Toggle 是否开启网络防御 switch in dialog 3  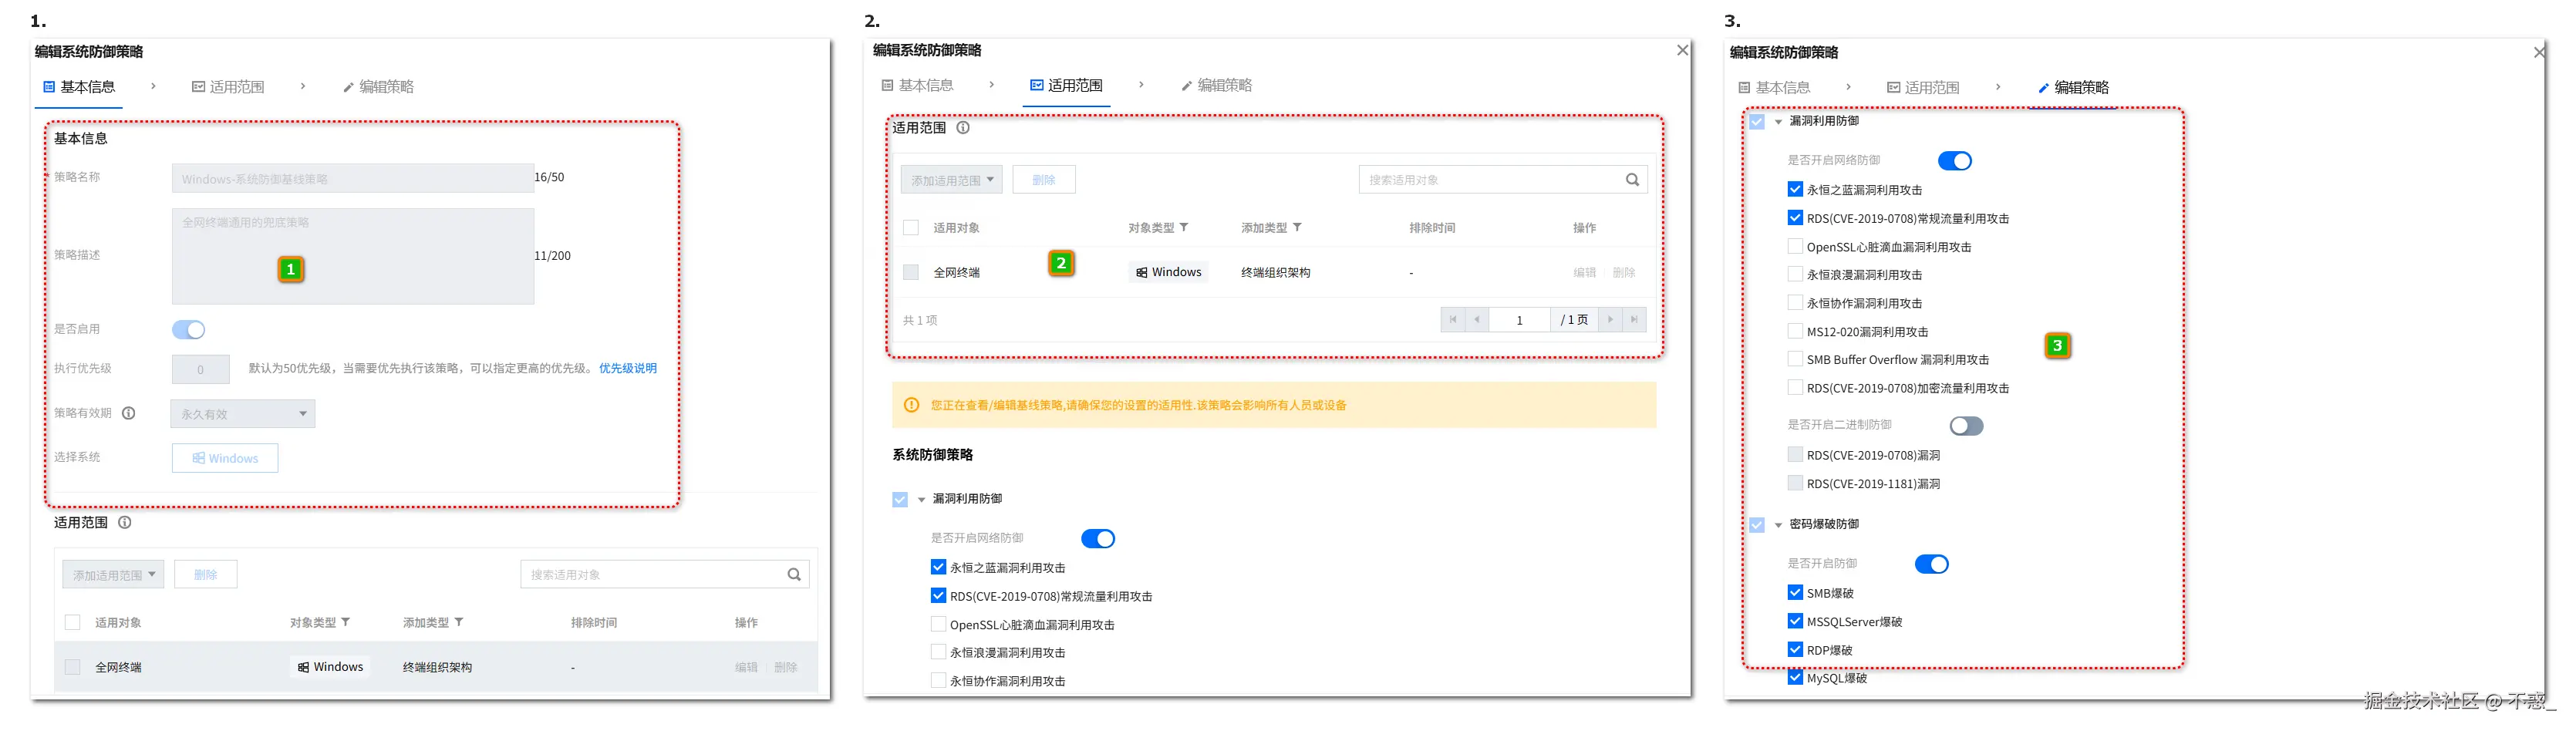pyautogui.click(x=1955, y=161)
